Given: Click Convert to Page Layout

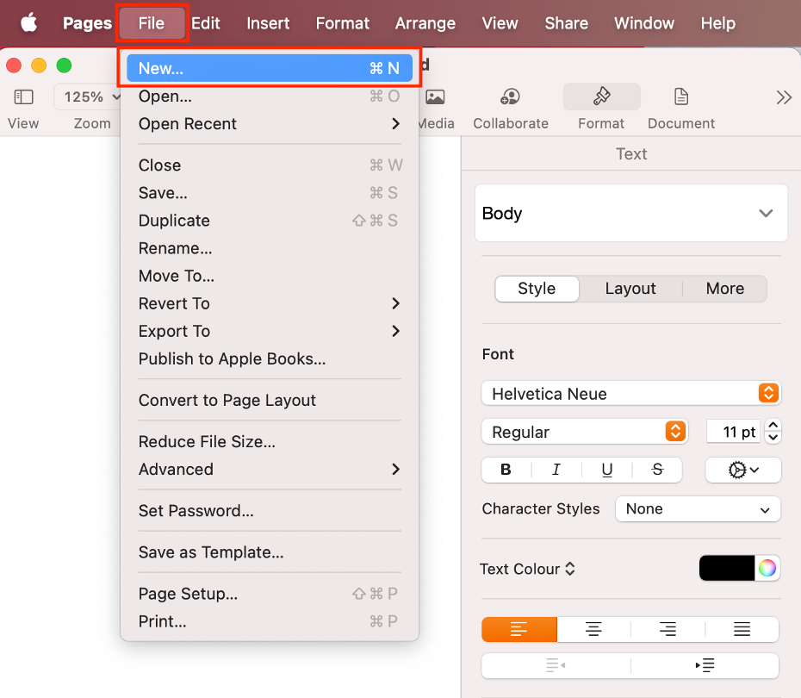Looking at the screenshot, I should point(227,400).
